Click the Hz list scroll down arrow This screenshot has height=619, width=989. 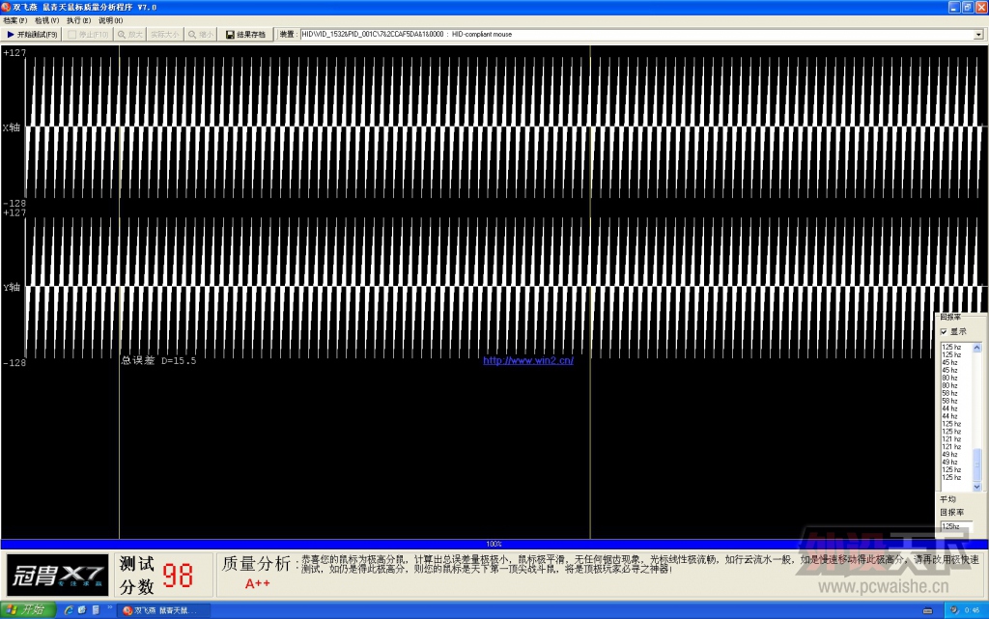coord(977,487)
